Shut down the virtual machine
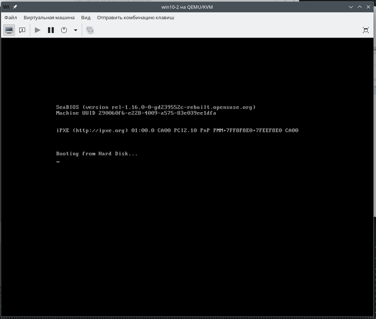376x319 pixels. [64, 30]
